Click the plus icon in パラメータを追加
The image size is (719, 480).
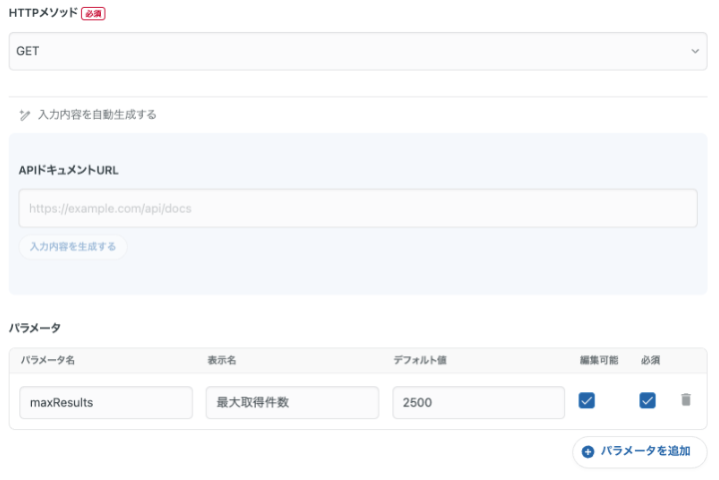click(587, 452)
